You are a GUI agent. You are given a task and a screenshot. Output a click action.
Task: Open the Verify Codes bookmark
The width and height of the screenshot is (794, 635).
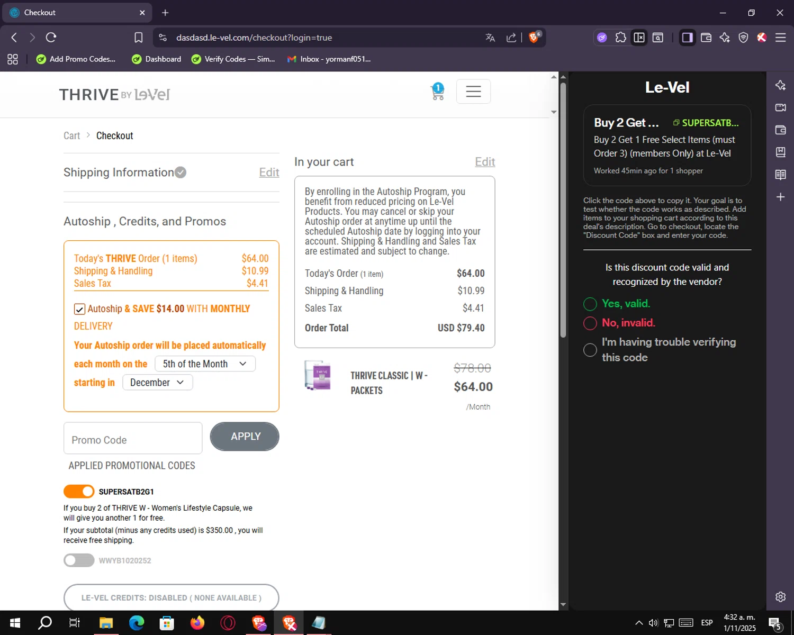click(233, 59)
